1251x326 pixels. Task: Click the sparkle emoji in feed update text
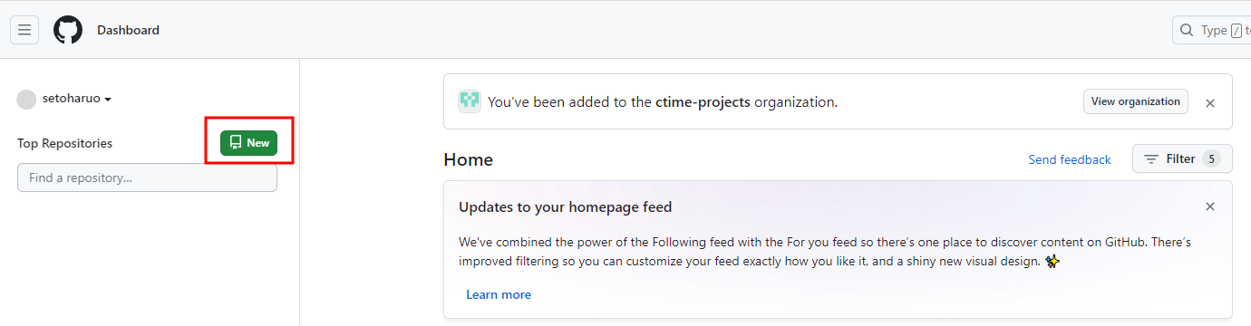coord(1052,262)
